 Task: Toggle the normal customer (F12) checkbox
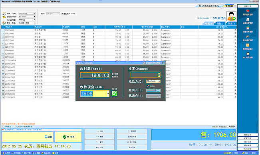(62, 14)
